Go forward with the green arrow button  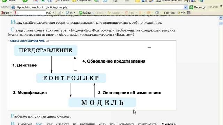pyautogui.click(x=25, y=1)
